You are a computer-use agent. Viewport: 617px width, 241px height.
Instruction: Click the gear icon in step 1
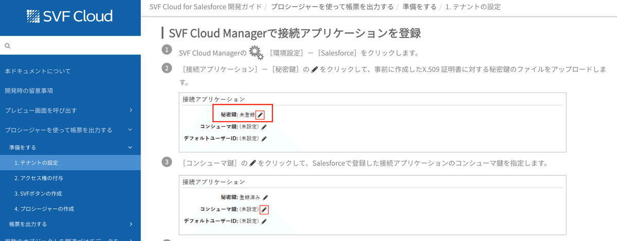256,51
